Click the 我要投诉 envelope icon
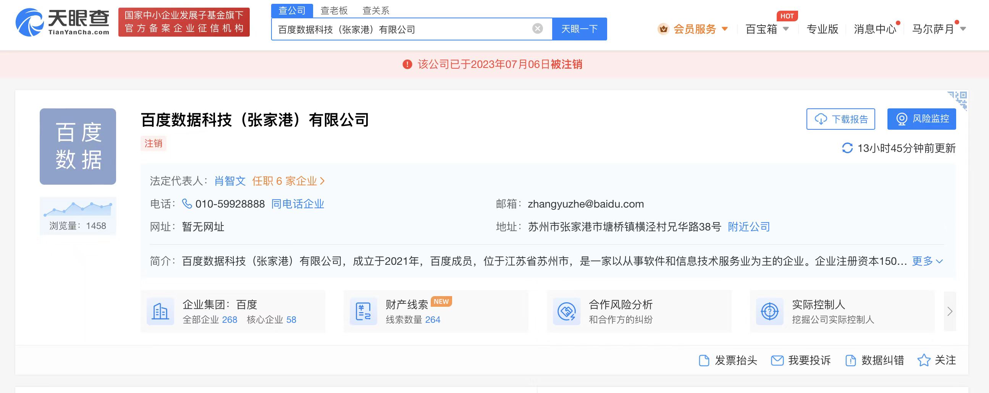The image size is (989, 393). 777,361
